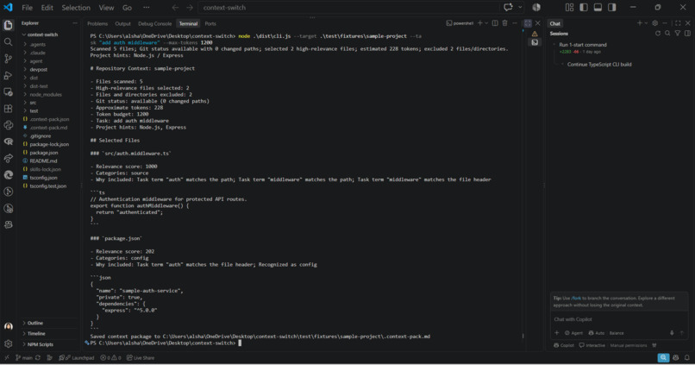This screenshot has height=365, width=695.
Task: Open README.md in the Explorer
Action: (x=43, y=161)
